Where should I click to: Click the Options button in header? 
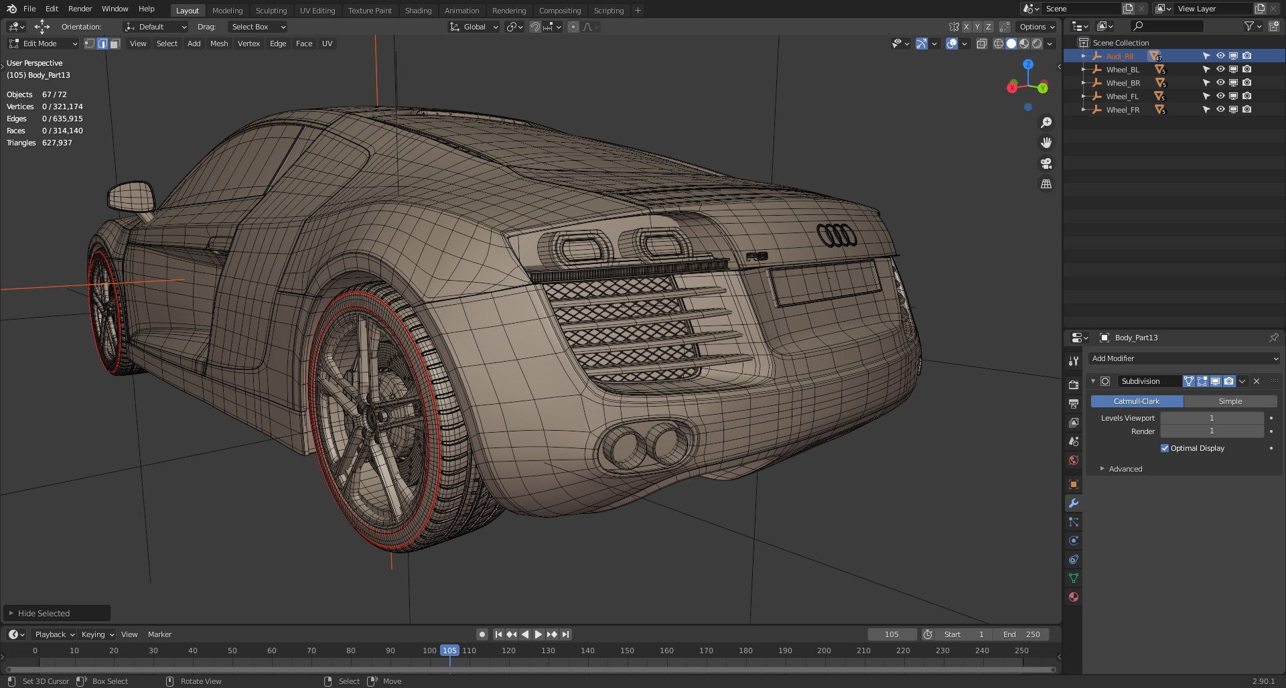1036,27
